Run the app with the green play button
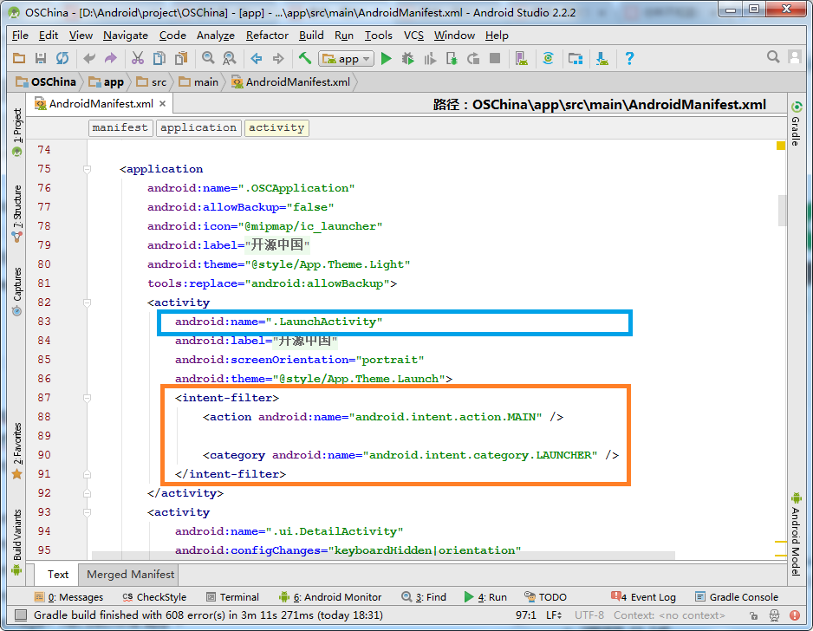This screenshot has height=631, width=813. [x=387, y=59]
